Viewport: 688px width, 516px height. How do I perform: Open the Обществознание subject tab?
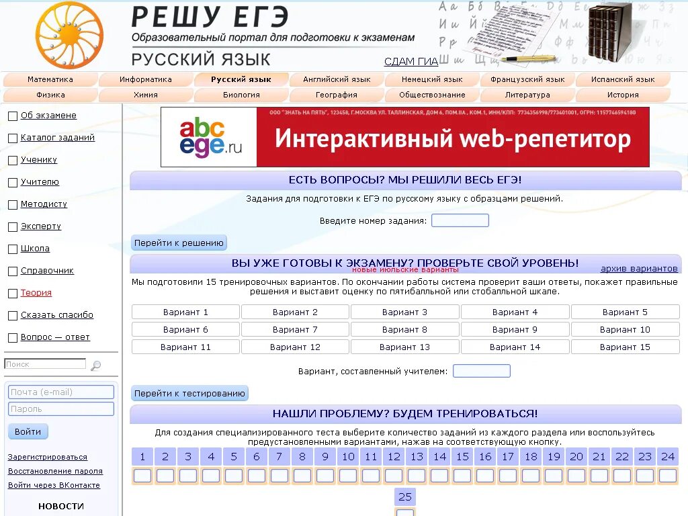[x=432, y=95]
